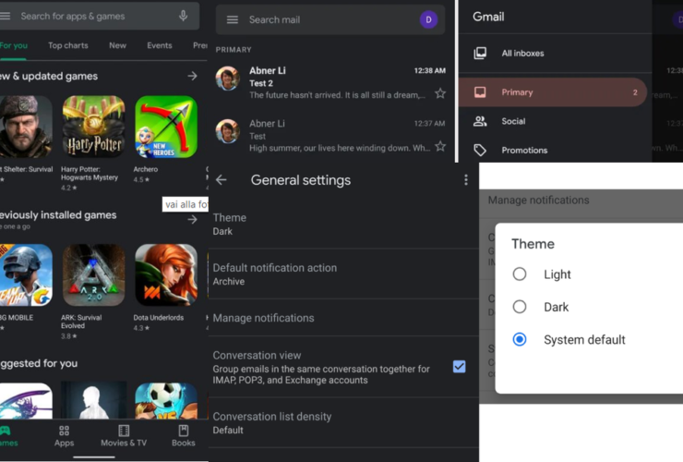
Task: Select the Light theme radio button
Action: tap(520, 274)
